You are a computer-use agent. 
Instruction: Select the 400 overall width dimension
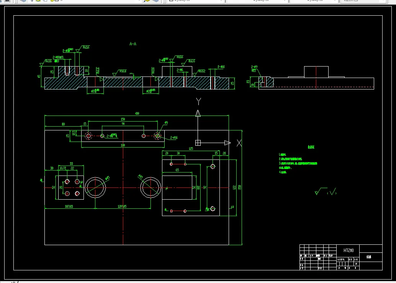pyautogui.click(x=137, y=114)
